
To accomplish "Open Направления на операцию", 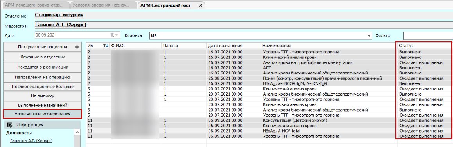I will coord(42,77).
